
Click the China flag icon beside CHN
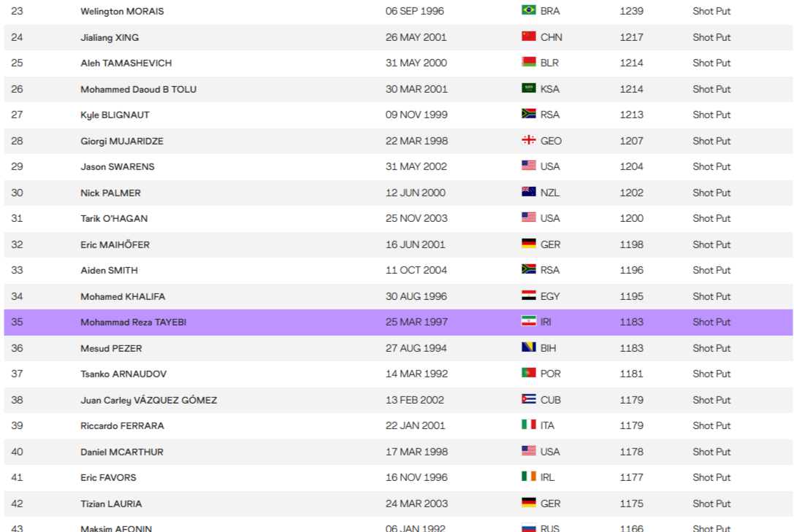[528, 37]
